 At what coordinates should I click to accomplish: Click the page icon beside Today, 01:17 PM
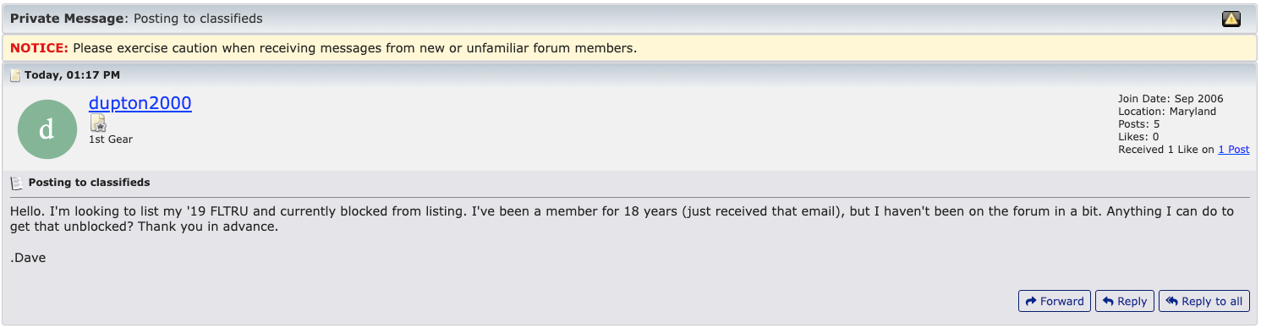click(15, 75)
